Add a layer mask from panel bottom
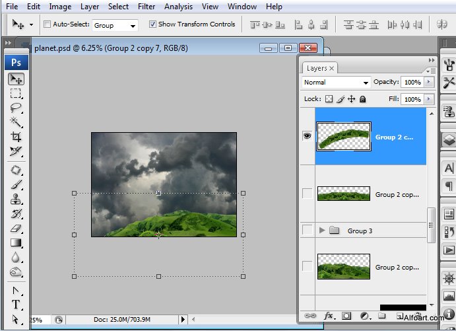 [346, 316]
